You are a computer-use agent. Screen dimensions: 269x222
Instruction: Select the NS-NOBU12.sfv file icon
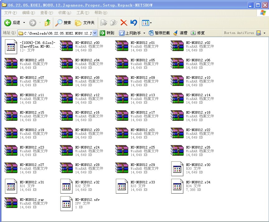tap(66, 203)
